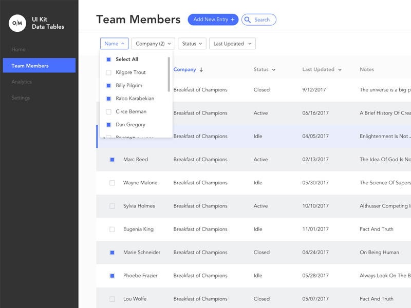Click the Add New Entry button
The image size is (411, 308).
213,20
